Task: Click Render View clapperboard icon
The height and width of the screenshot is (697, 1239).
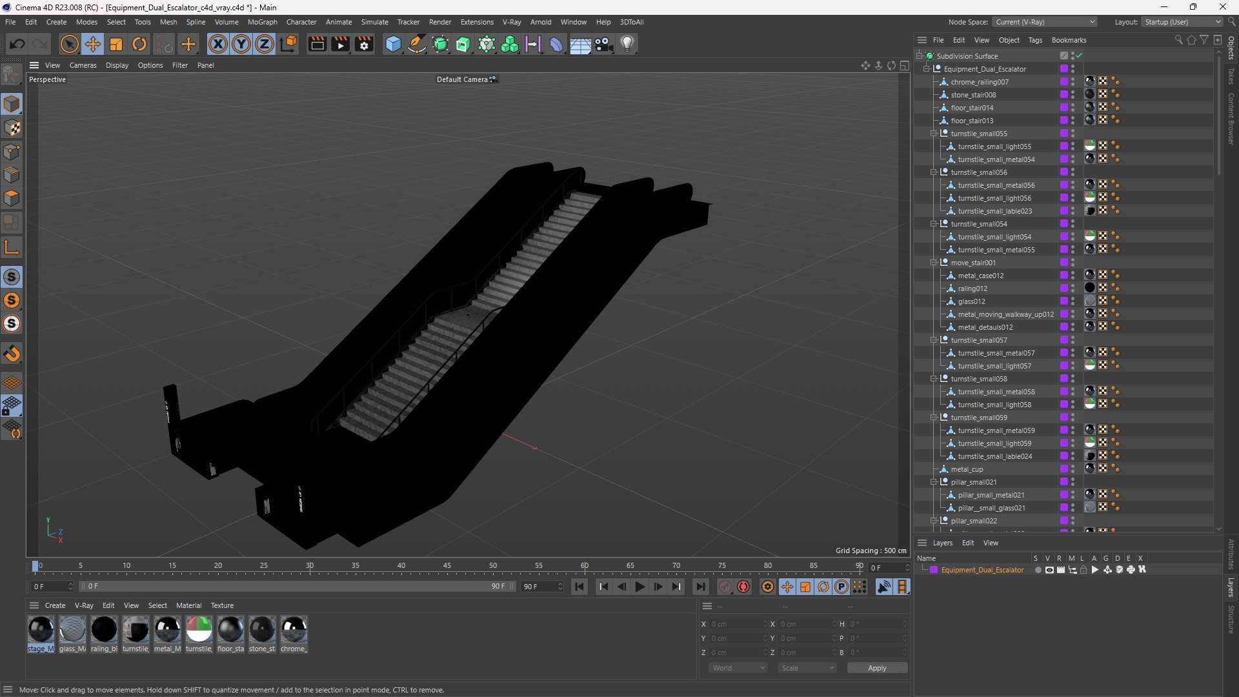Action: click(317, 44)
